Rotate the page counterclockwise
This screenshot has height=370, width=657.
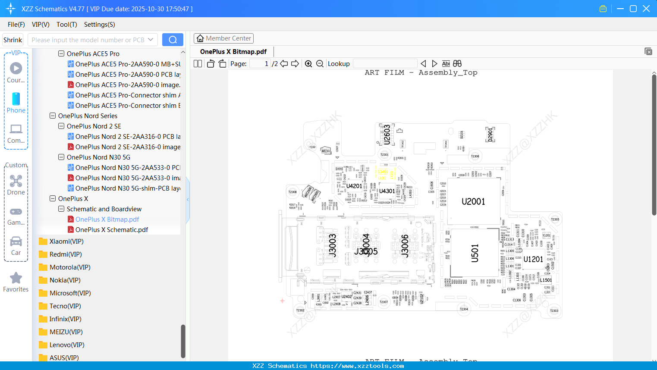[211, 64]
